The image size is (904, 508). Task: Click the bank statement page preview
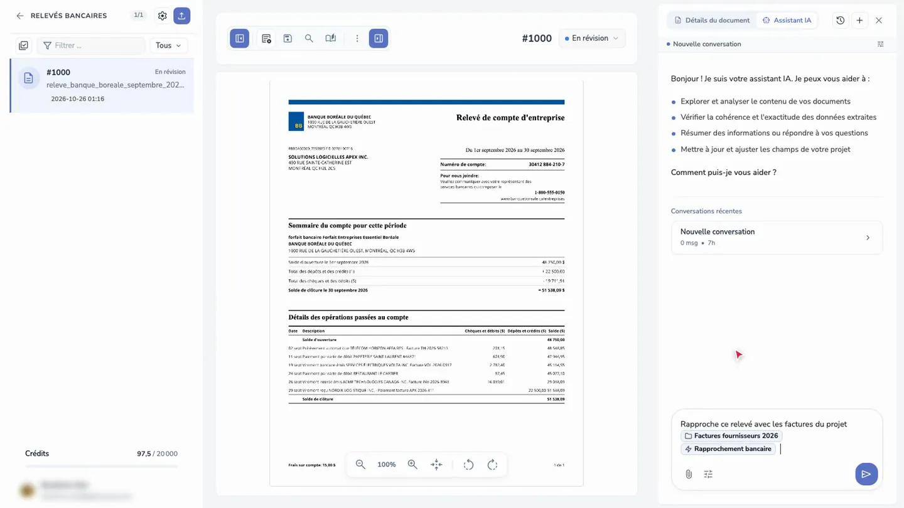426,283
